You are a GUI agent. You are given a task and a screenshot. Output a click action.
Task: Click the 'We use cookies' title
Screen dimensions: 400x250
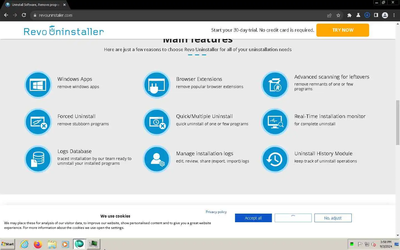click(x=115, y=216)
